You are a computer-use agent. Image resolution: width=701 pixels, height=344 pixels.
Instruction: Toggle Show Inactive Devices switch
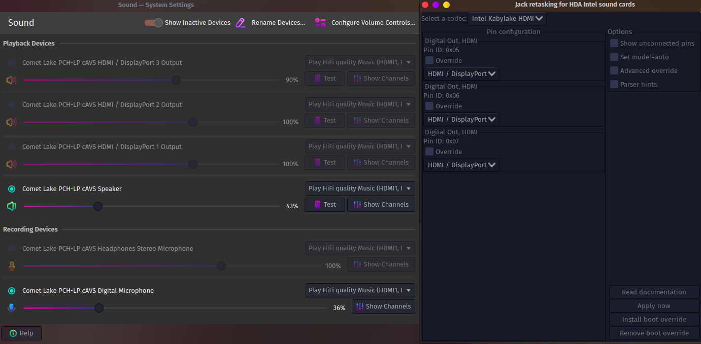tap(153, 23)
